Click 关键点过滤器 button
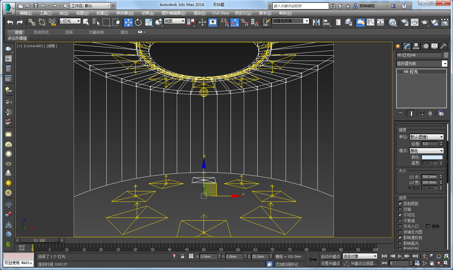Image resolution: width=453 pixels, height=270 pixels. (363, 263)
